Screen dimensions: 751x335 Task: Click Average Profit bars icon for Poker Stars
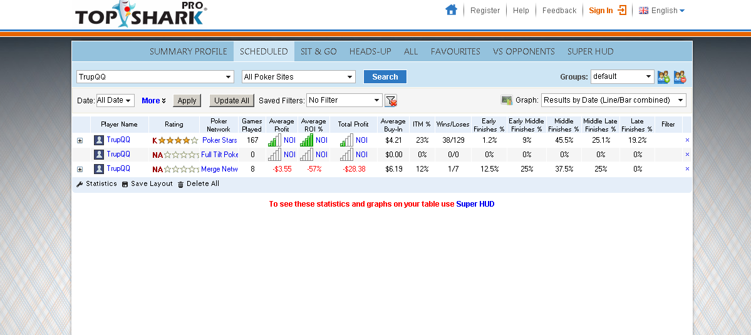coord(274,140)
